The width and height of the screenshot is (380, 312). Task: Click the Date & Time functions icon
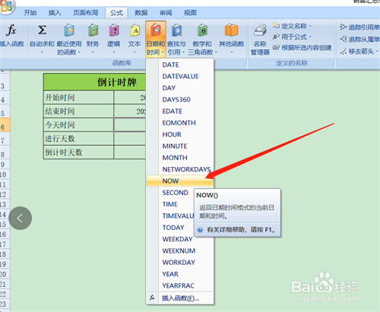(156, 30)
